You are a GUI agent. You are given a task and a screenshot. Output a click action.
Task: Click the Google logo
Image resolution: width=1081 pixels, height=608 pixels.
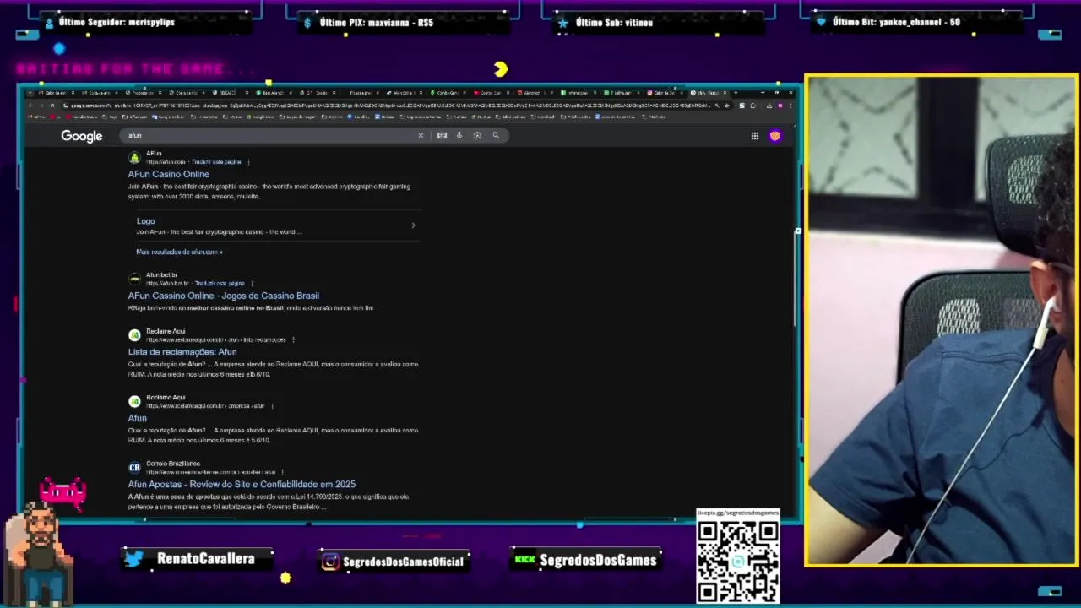pos(81,136)
